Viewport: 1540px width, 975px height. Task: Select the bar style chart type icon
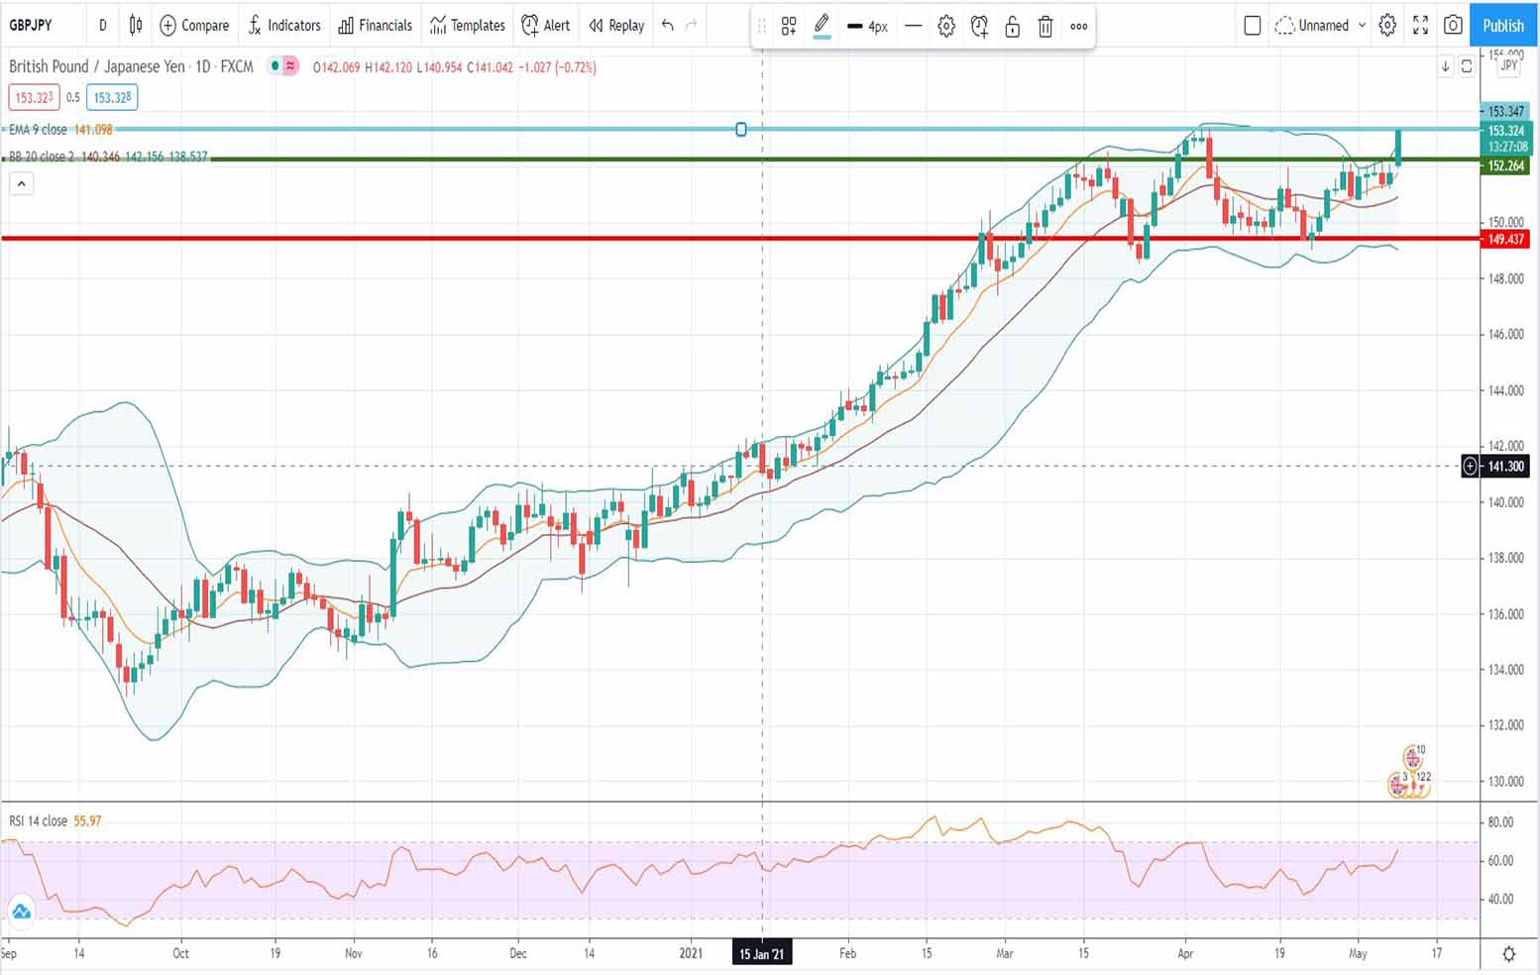coord(135,26)
